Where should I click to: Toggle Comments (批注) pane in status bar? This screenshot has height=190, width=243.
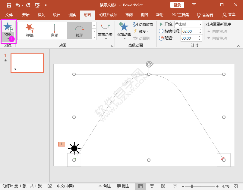123,186
